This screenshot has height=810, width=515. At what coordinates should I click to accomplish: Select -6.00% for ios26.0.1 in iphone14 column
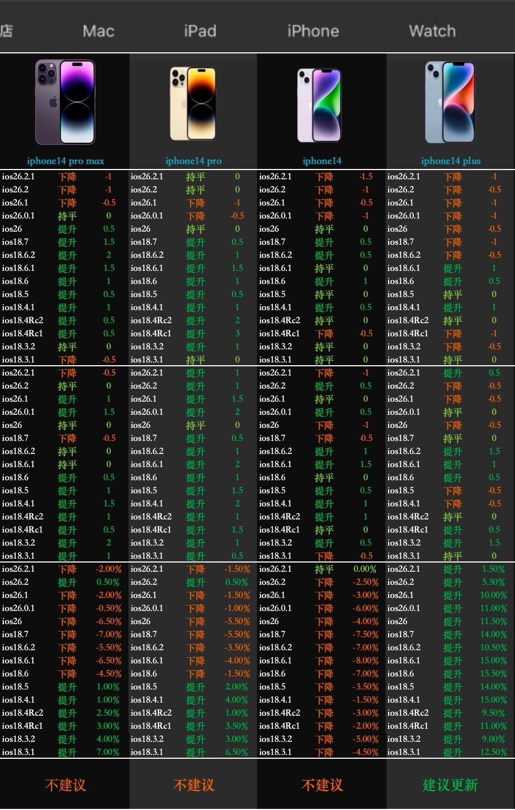point(365,608)
